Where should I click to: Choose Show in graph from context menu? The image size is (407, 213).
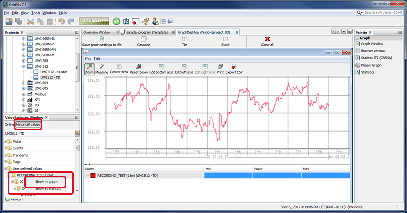(47, 181)
